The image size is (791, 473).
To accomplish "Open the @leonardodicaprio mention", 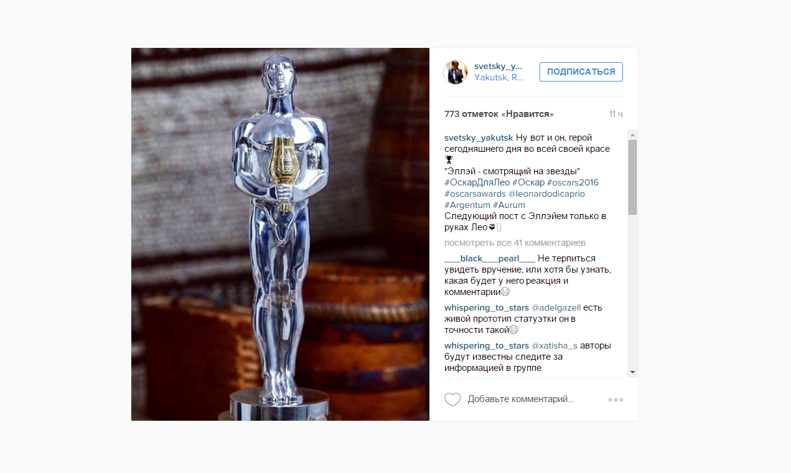I will point(546,194).
